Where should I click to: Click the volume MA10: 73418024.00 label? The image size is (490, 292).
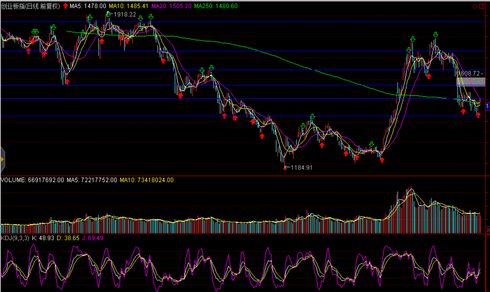pyautogui.click(x=146, y=180)
